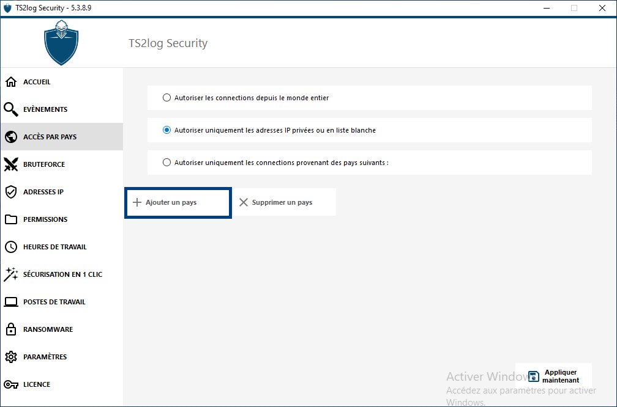Image resolution: width=617 pixels, height=407 pixels.
Task: Click the gear icon beside Paramètres
Action: (11, 357)
